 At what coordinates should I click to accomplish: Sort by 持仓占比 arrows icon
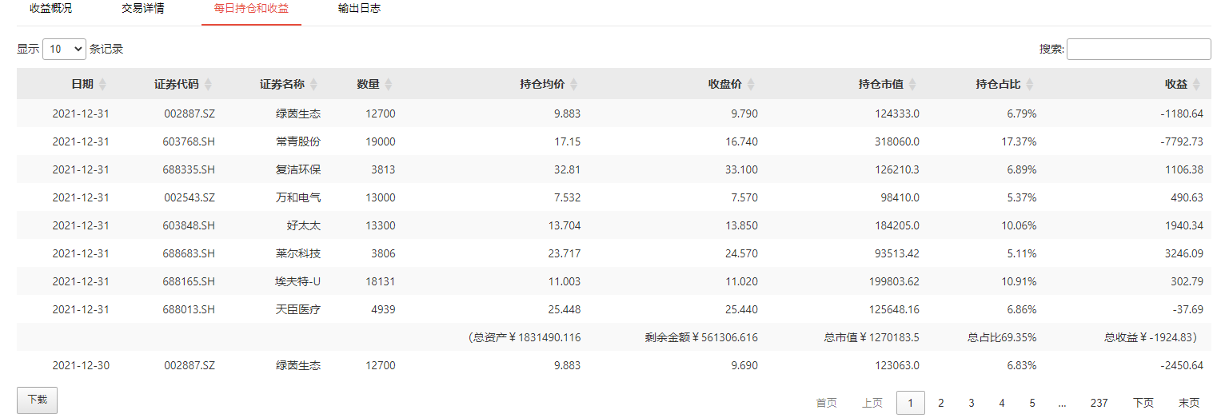[1030, 85]
